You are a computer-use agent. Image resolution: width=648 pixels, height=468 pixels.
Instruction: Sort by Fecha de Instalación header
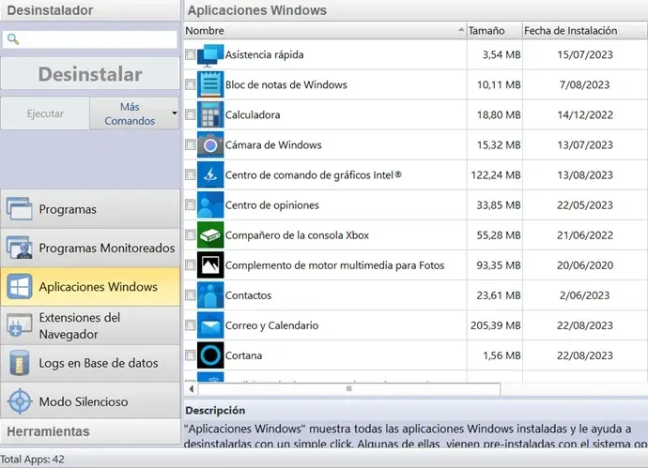click(x=585, y=31)
